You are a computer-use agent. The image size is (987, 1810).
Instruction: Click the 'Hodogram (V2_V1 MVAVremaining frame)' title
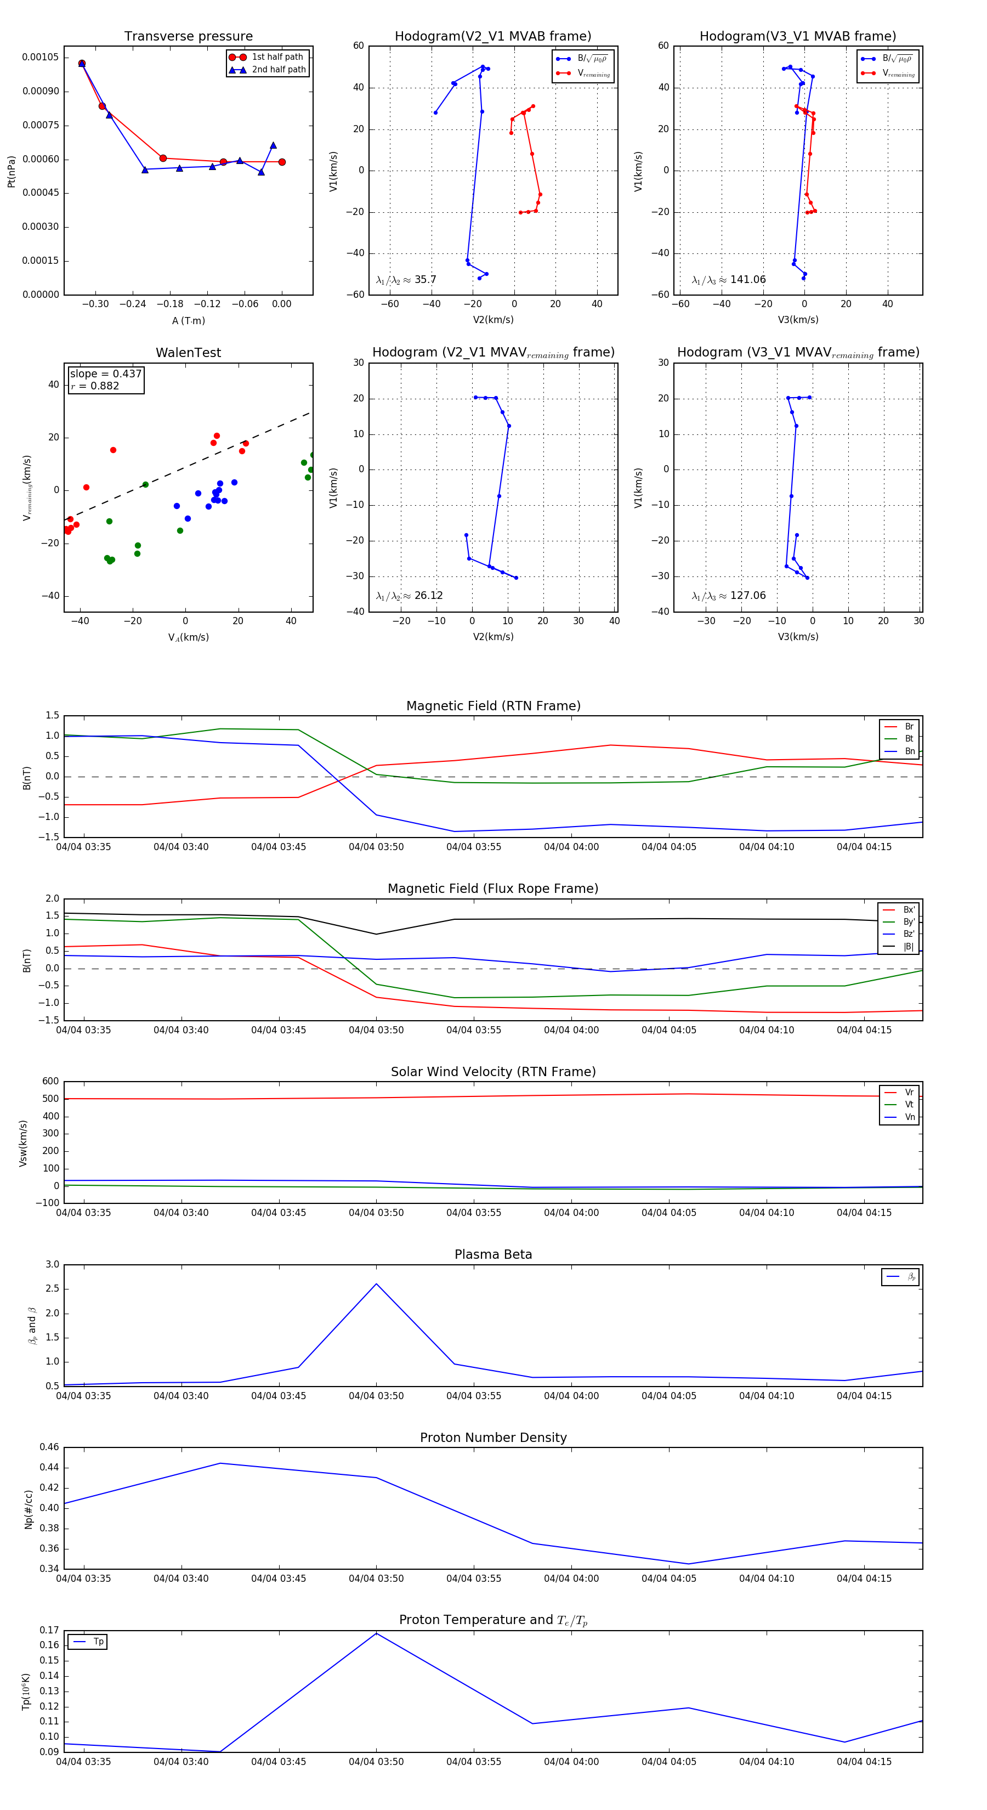pos(493,353)
